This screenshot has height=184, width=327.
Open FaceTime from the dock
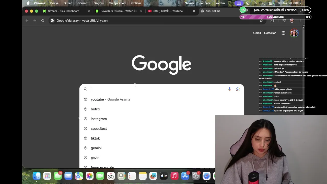click(x=100, y=176)
